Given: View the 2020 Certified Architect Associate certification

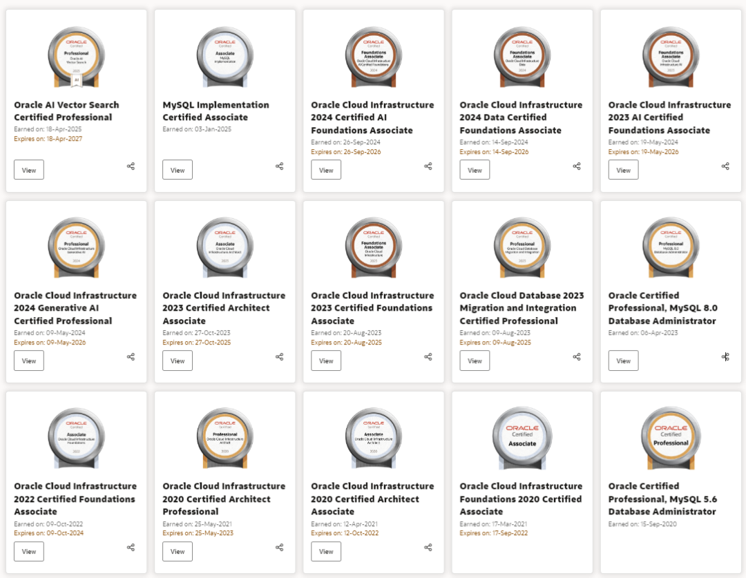Looking at the screenshot, I should [x=326, y=551].
